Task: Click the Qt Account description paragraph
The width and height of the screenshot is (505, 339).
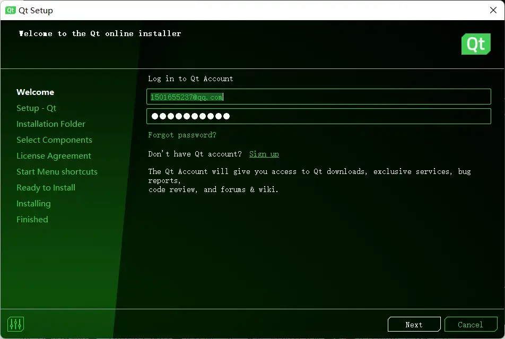Action: click(x=309, y=180)
